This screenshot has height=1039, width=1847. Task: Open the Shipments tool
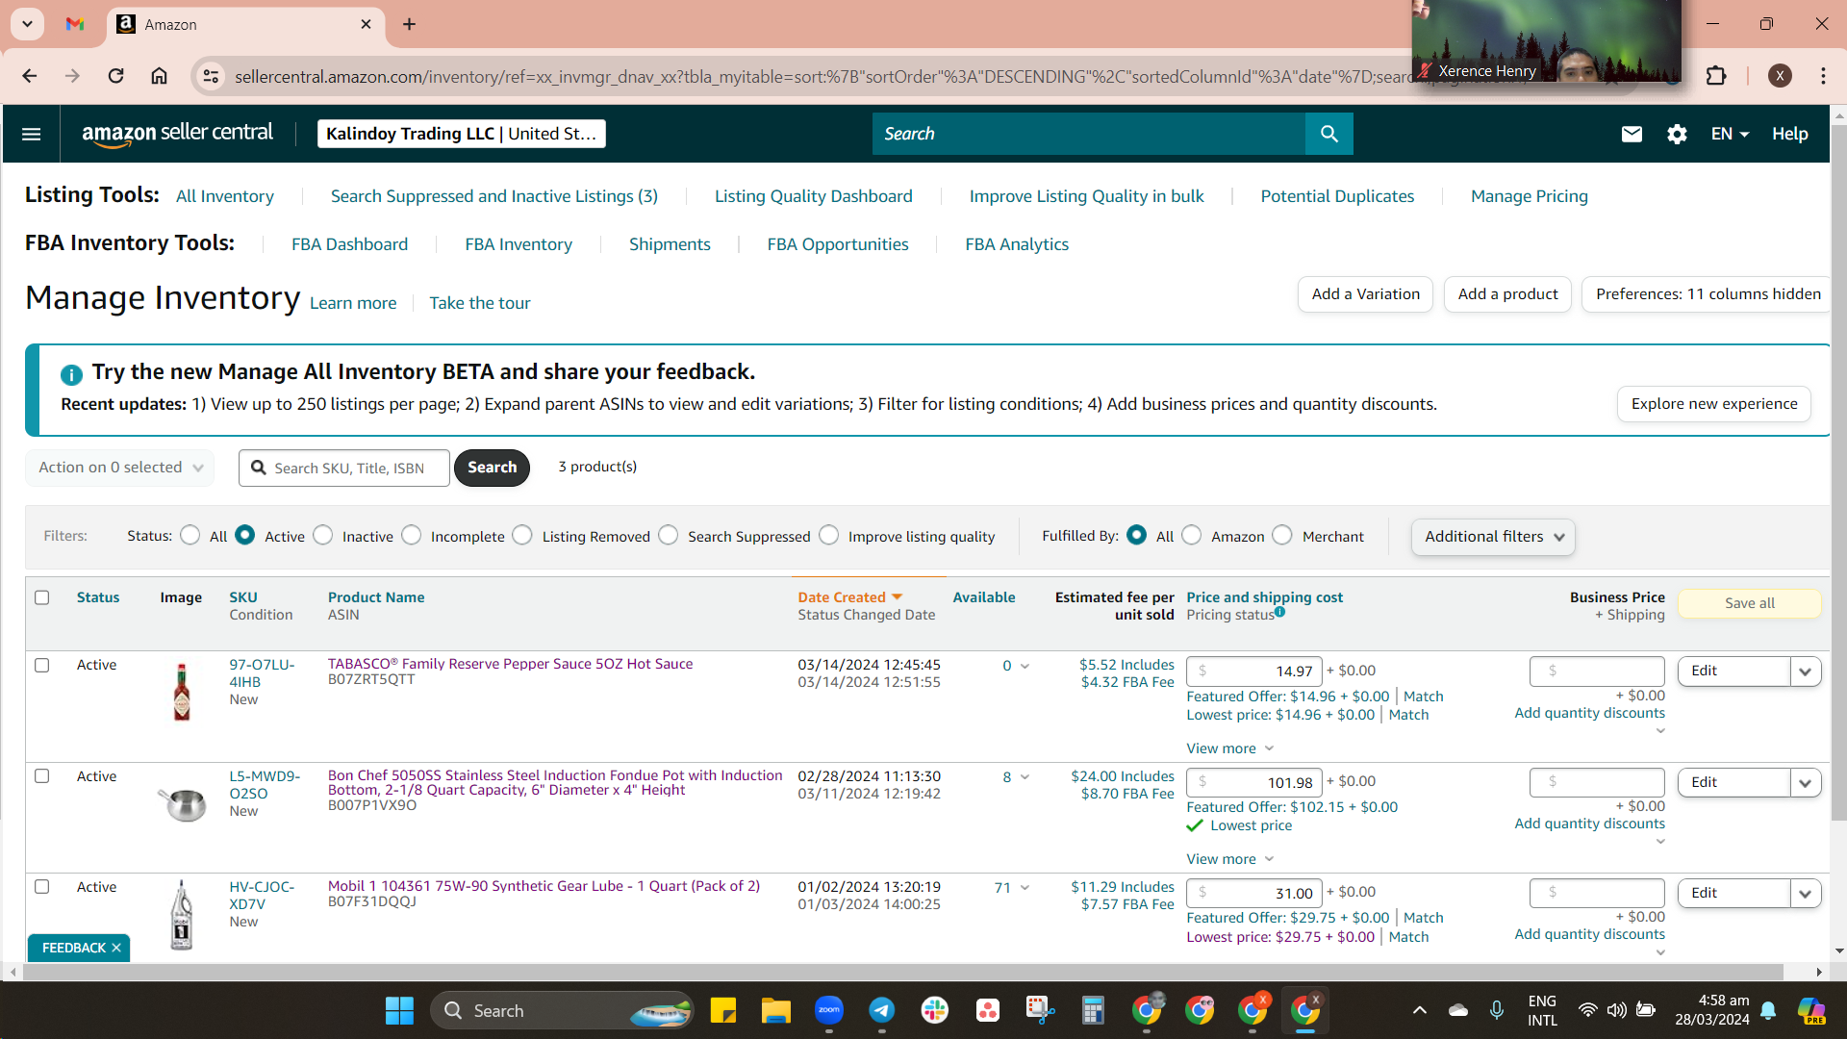click(670, 244)
